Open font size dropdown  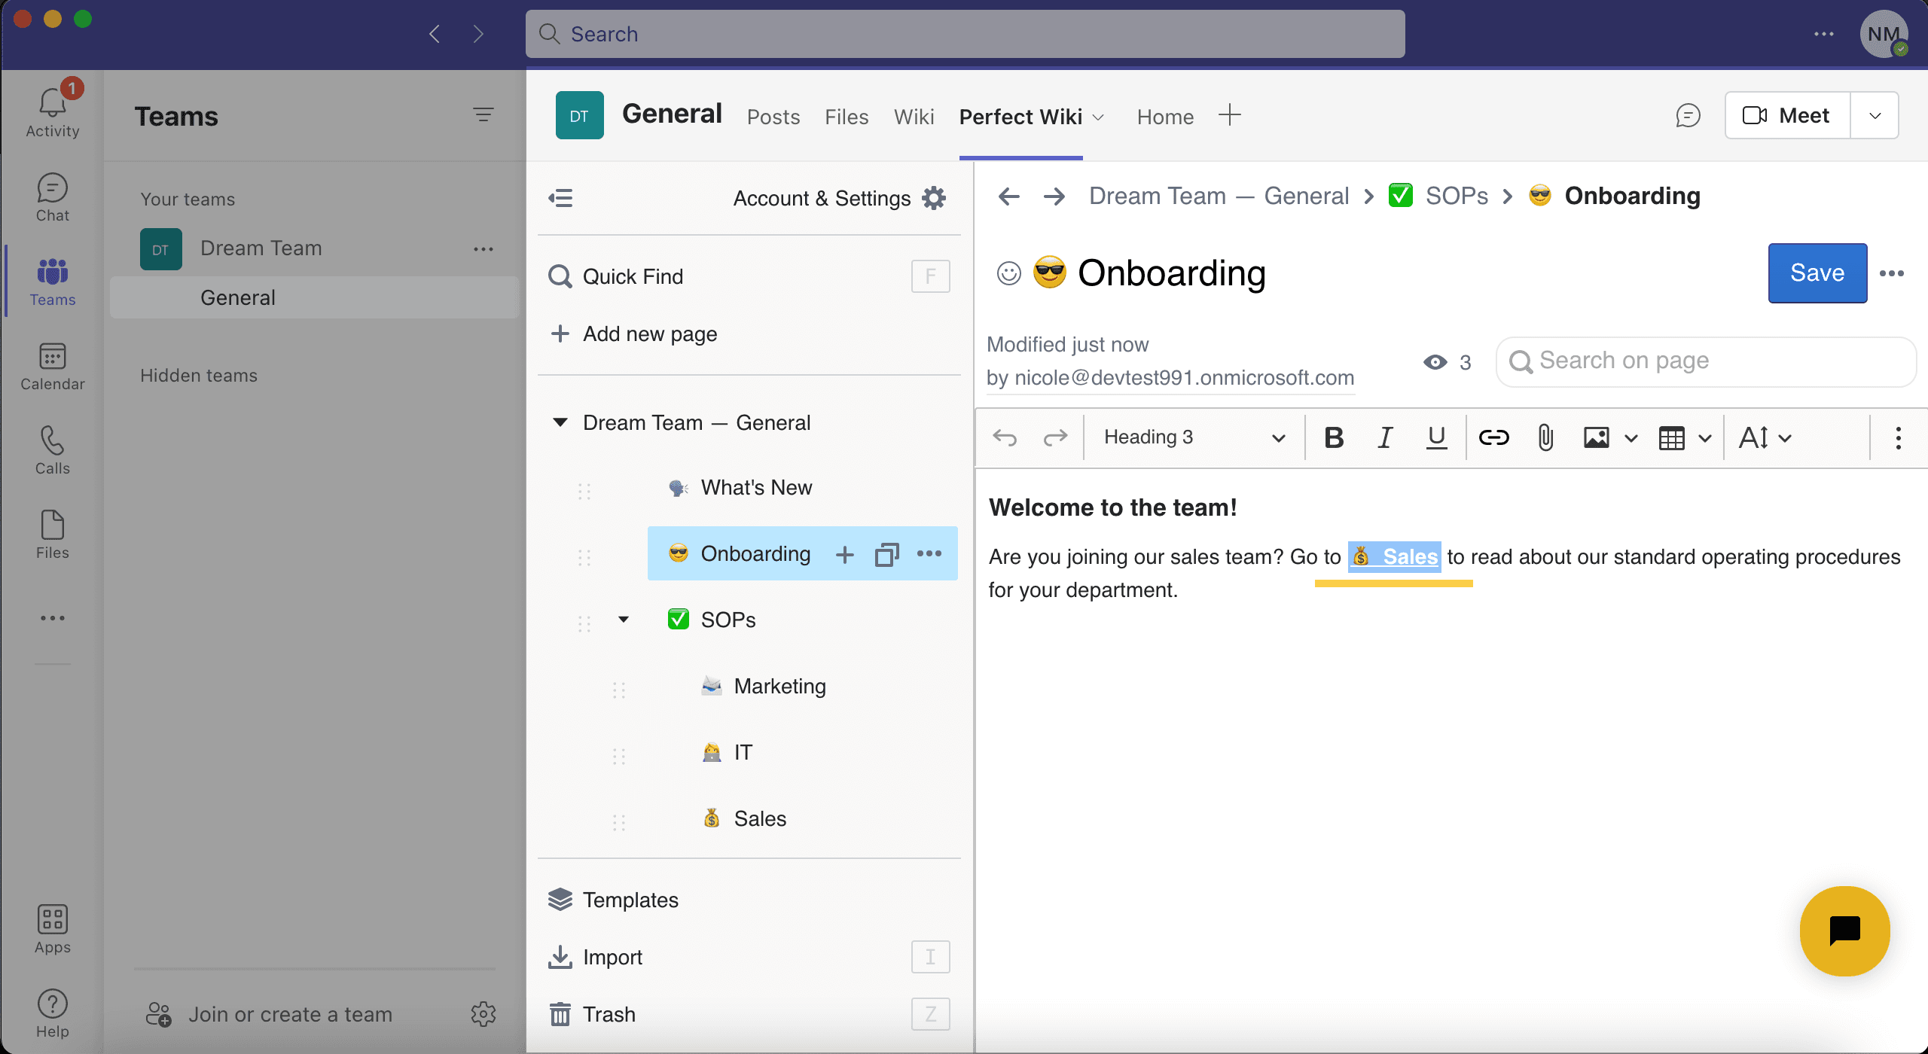click(1765, 437)
